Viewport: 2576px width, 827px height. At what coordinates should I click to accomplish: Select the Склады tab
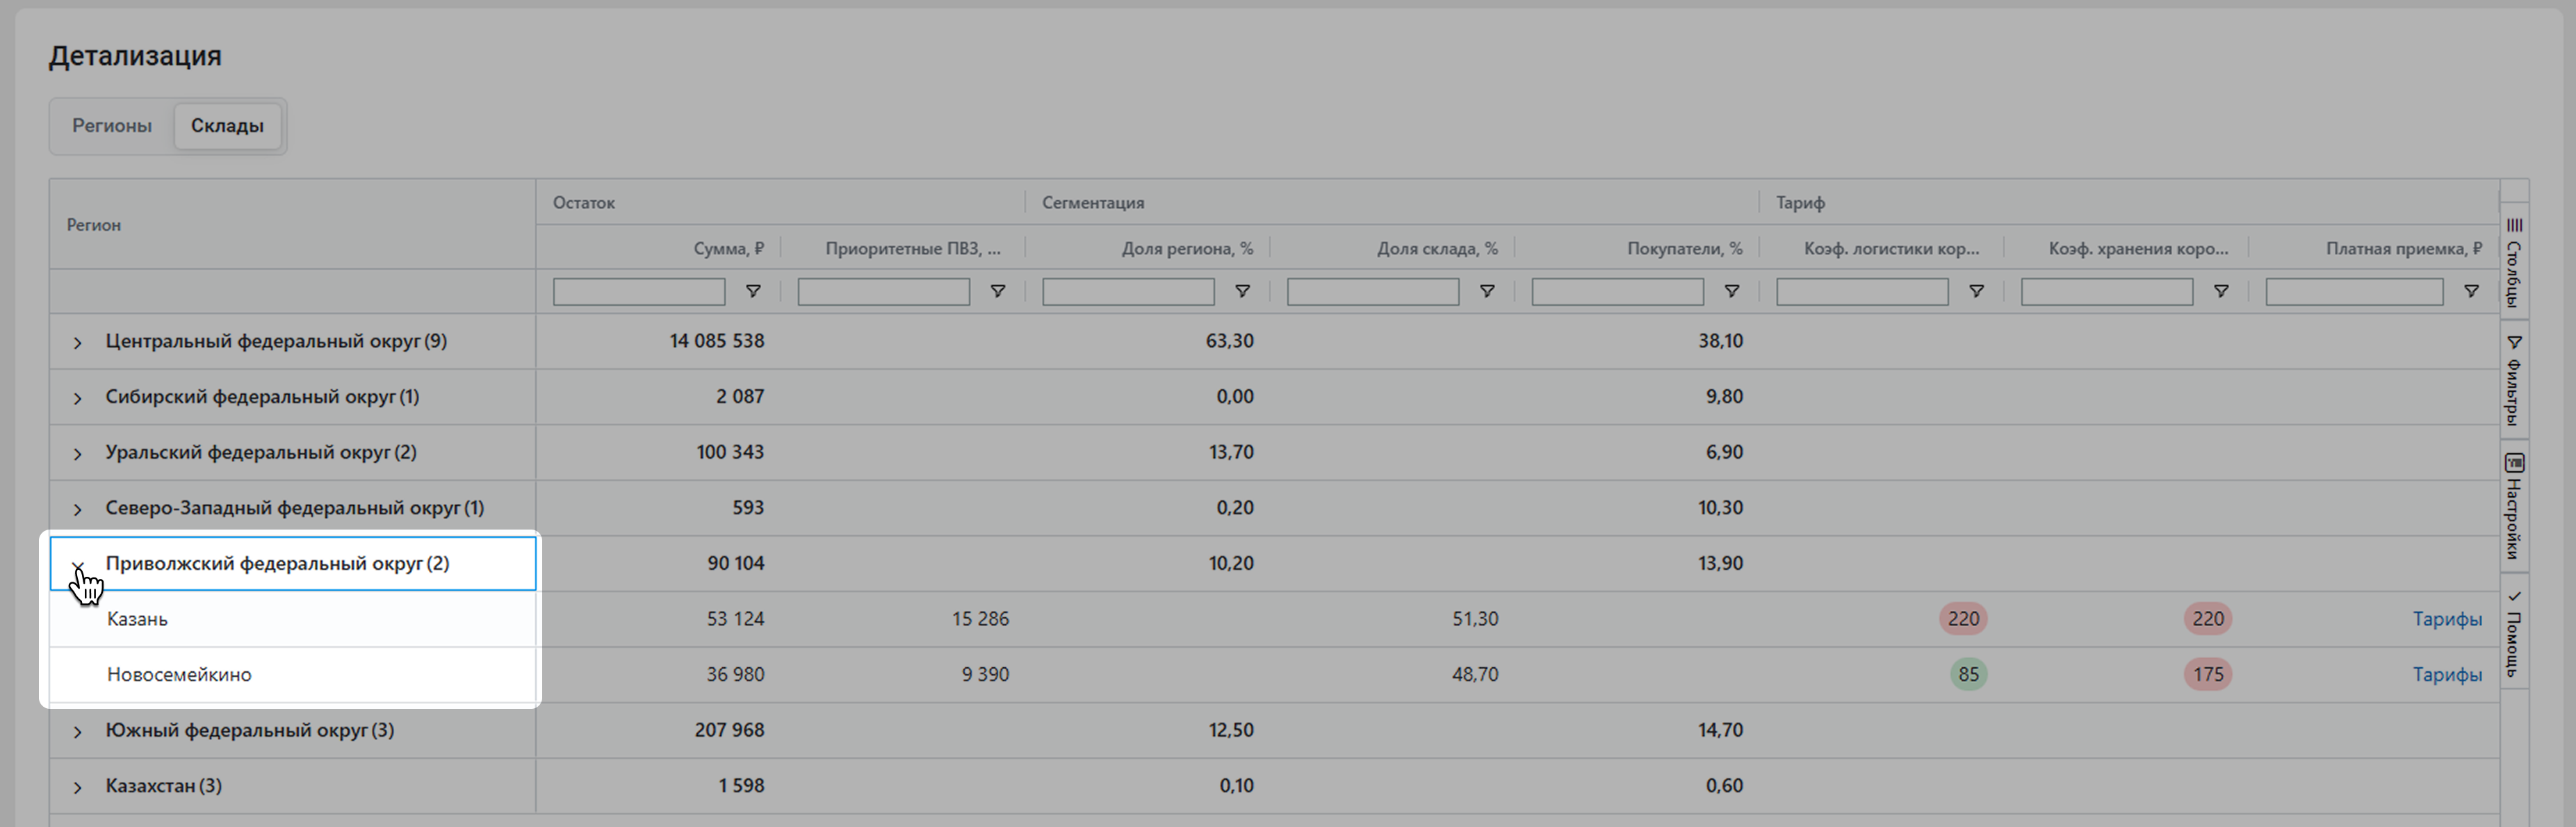[x=227, y=126]
